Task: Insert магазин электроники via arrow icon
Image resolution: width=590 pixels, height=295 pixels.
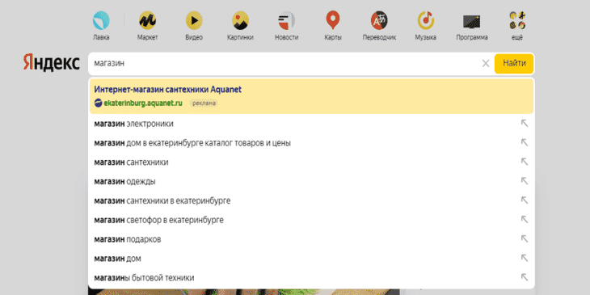Action: (x=525, y=123)
